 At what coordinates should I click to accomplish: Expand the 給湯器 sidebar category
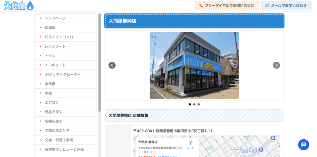[50, 28]
